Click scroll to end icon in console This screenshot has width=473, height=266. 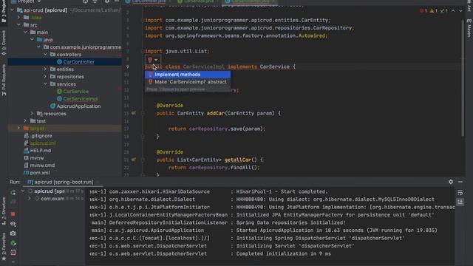point(460,202)
